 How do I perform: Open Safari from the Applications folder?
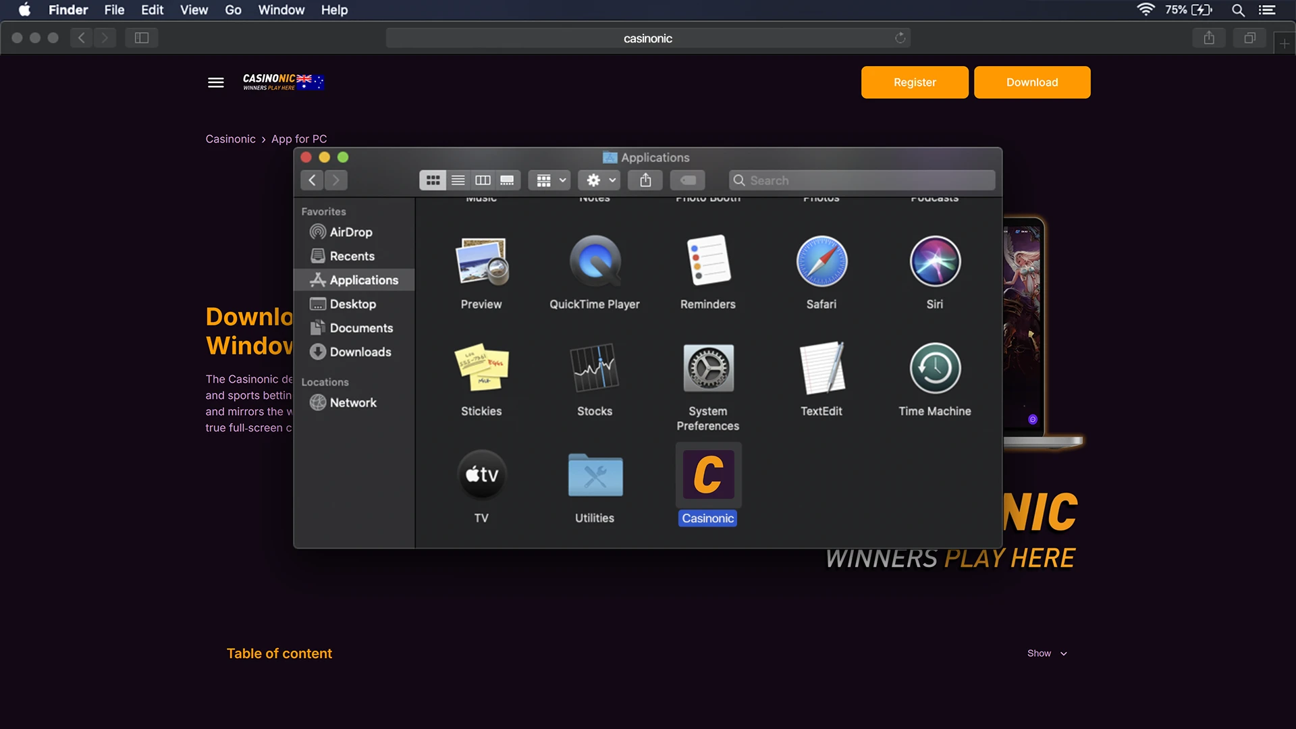[x=821, y=261]
